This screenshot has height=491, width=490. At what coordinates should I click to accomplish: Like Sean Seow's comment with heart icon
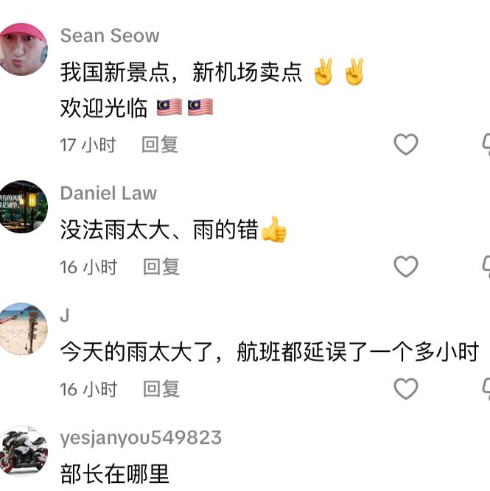click(406, 144)
